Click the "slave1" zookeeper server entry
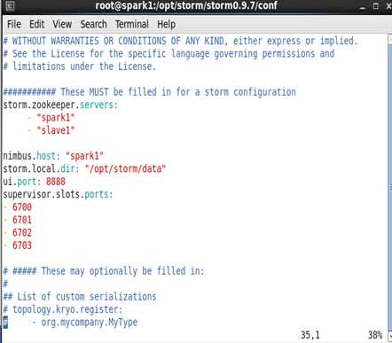This screenshot has width=392, height=343. point(55,130)
